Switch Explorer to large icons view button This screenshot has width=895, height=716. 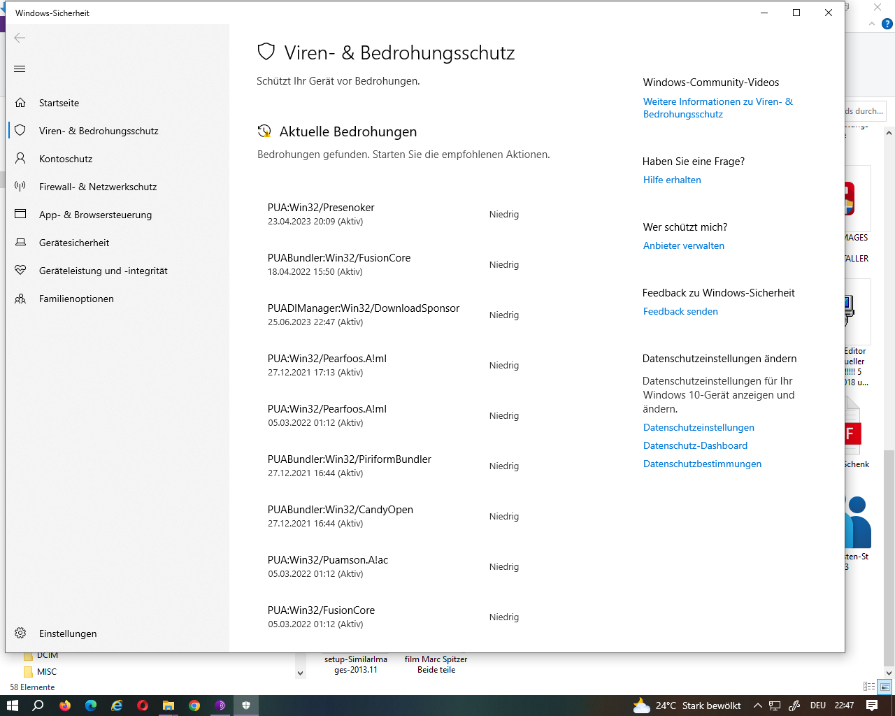[x=885, y=687]
